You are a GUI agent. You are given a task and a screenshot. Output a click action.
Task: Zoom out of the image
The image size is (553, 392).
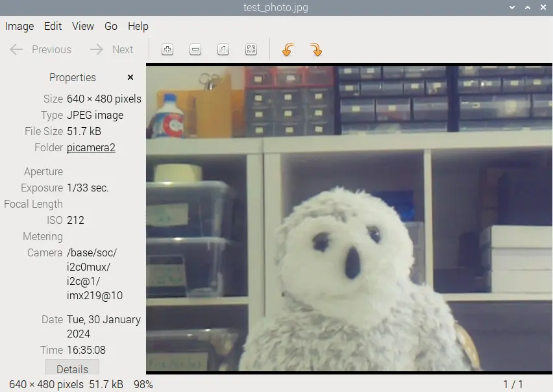click(195, 49)
